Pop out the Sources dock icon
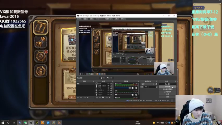 click(x=112, y=81)
